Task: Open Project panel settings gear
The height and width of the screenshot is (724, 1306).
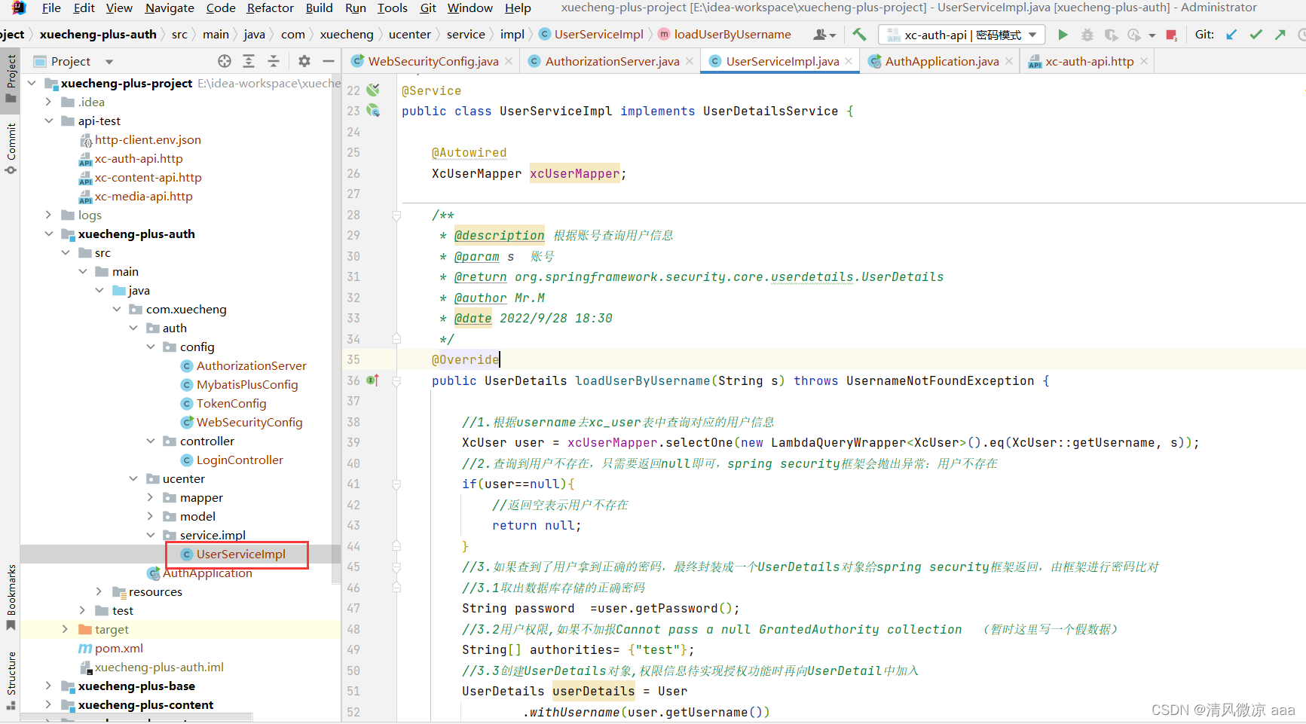Action: 304,61
